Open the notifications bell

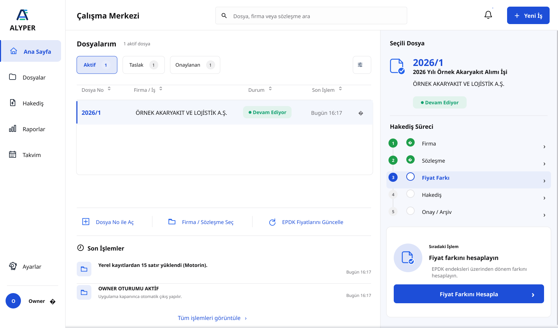point(488,15)
